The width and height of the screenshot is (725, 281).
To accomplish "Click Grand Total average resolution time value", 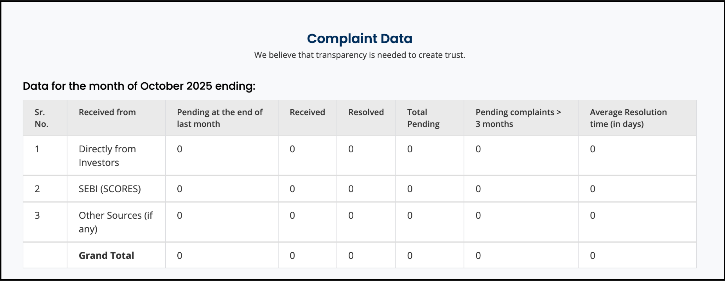I will pyautogui.click(x=593, y=256).
